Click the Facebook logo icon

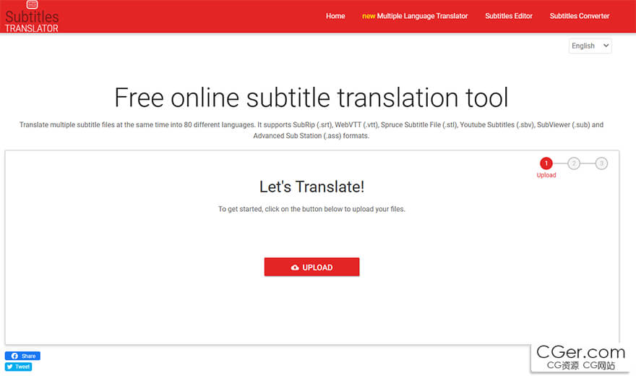click(13, 356)
